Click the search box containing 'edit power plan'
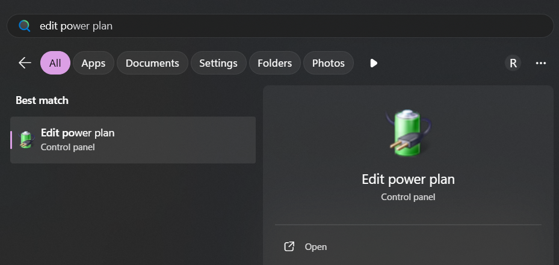This screenshot has width=559, height=265. point(289,26)
